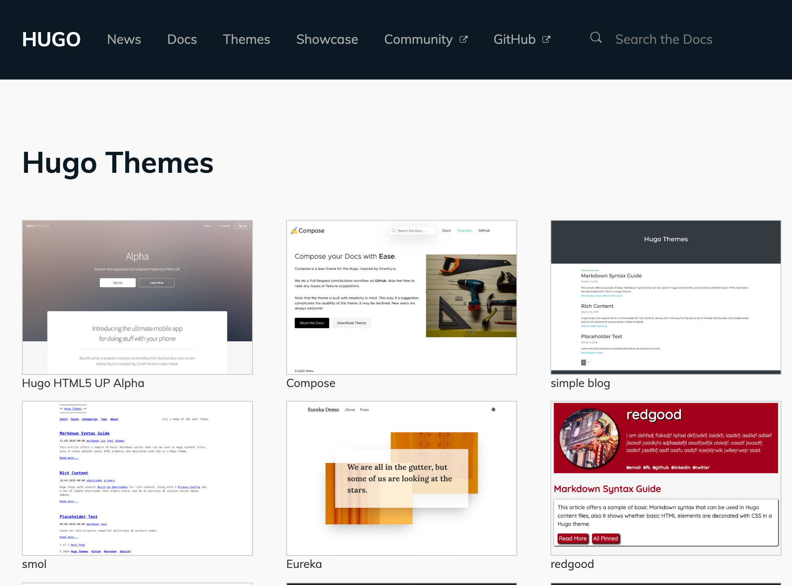Click the redgood theme title
792x585 pixels.
click(572, 564)
